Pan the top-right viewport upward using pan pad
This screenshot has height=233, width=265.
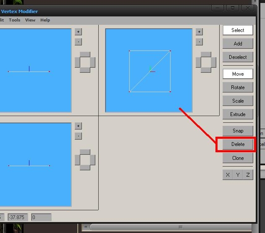tap(206, 54)
